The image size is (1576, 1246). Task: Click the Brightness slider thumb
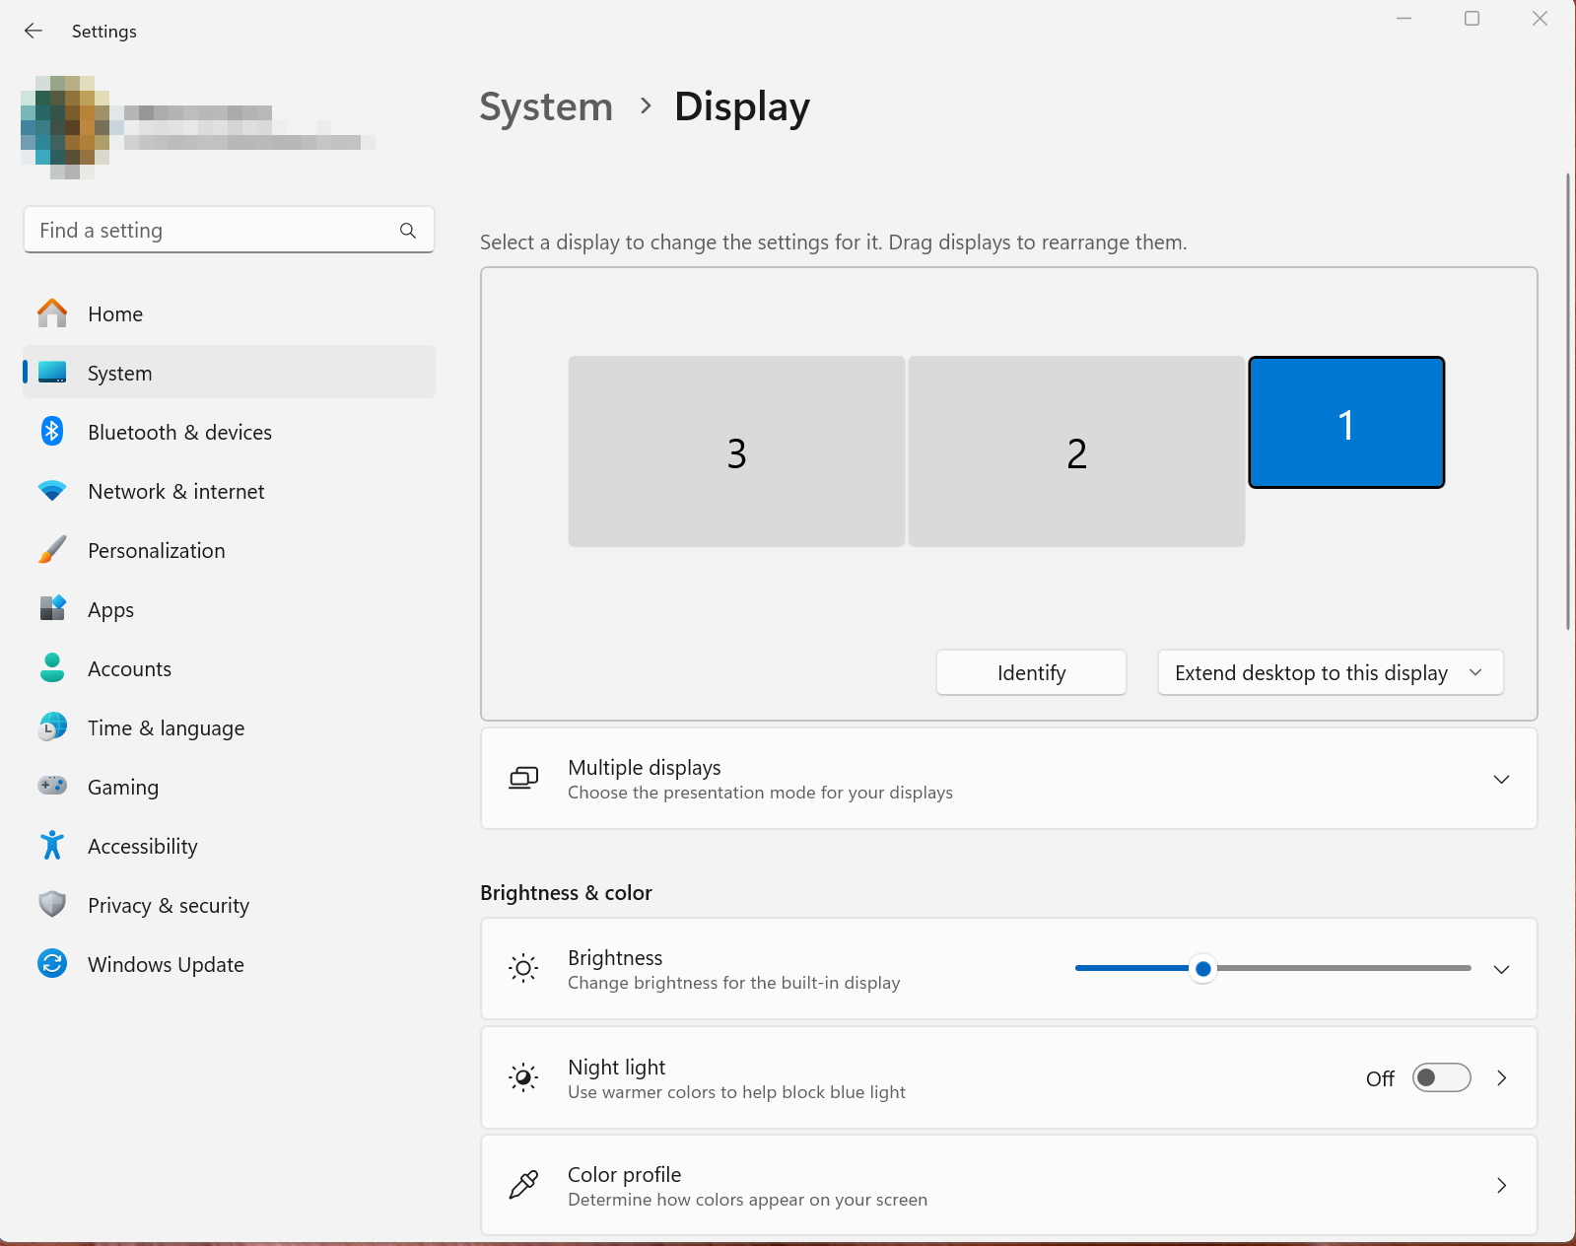tap(1202, 969)
